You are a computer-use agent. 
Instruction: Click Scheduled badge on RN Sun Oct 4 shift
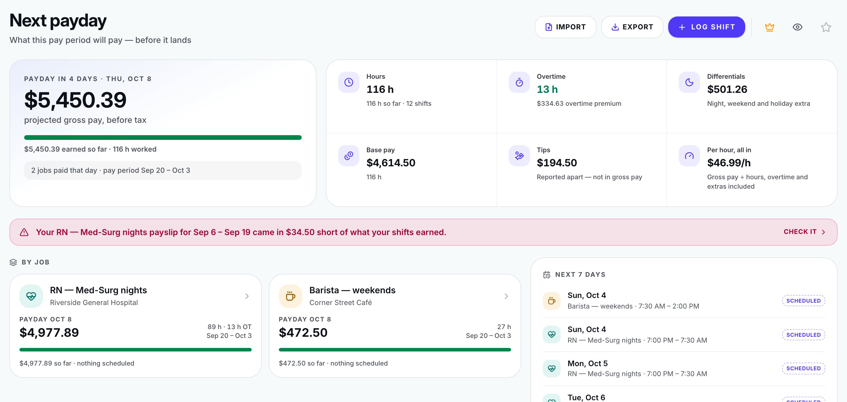tap(803, 335)
